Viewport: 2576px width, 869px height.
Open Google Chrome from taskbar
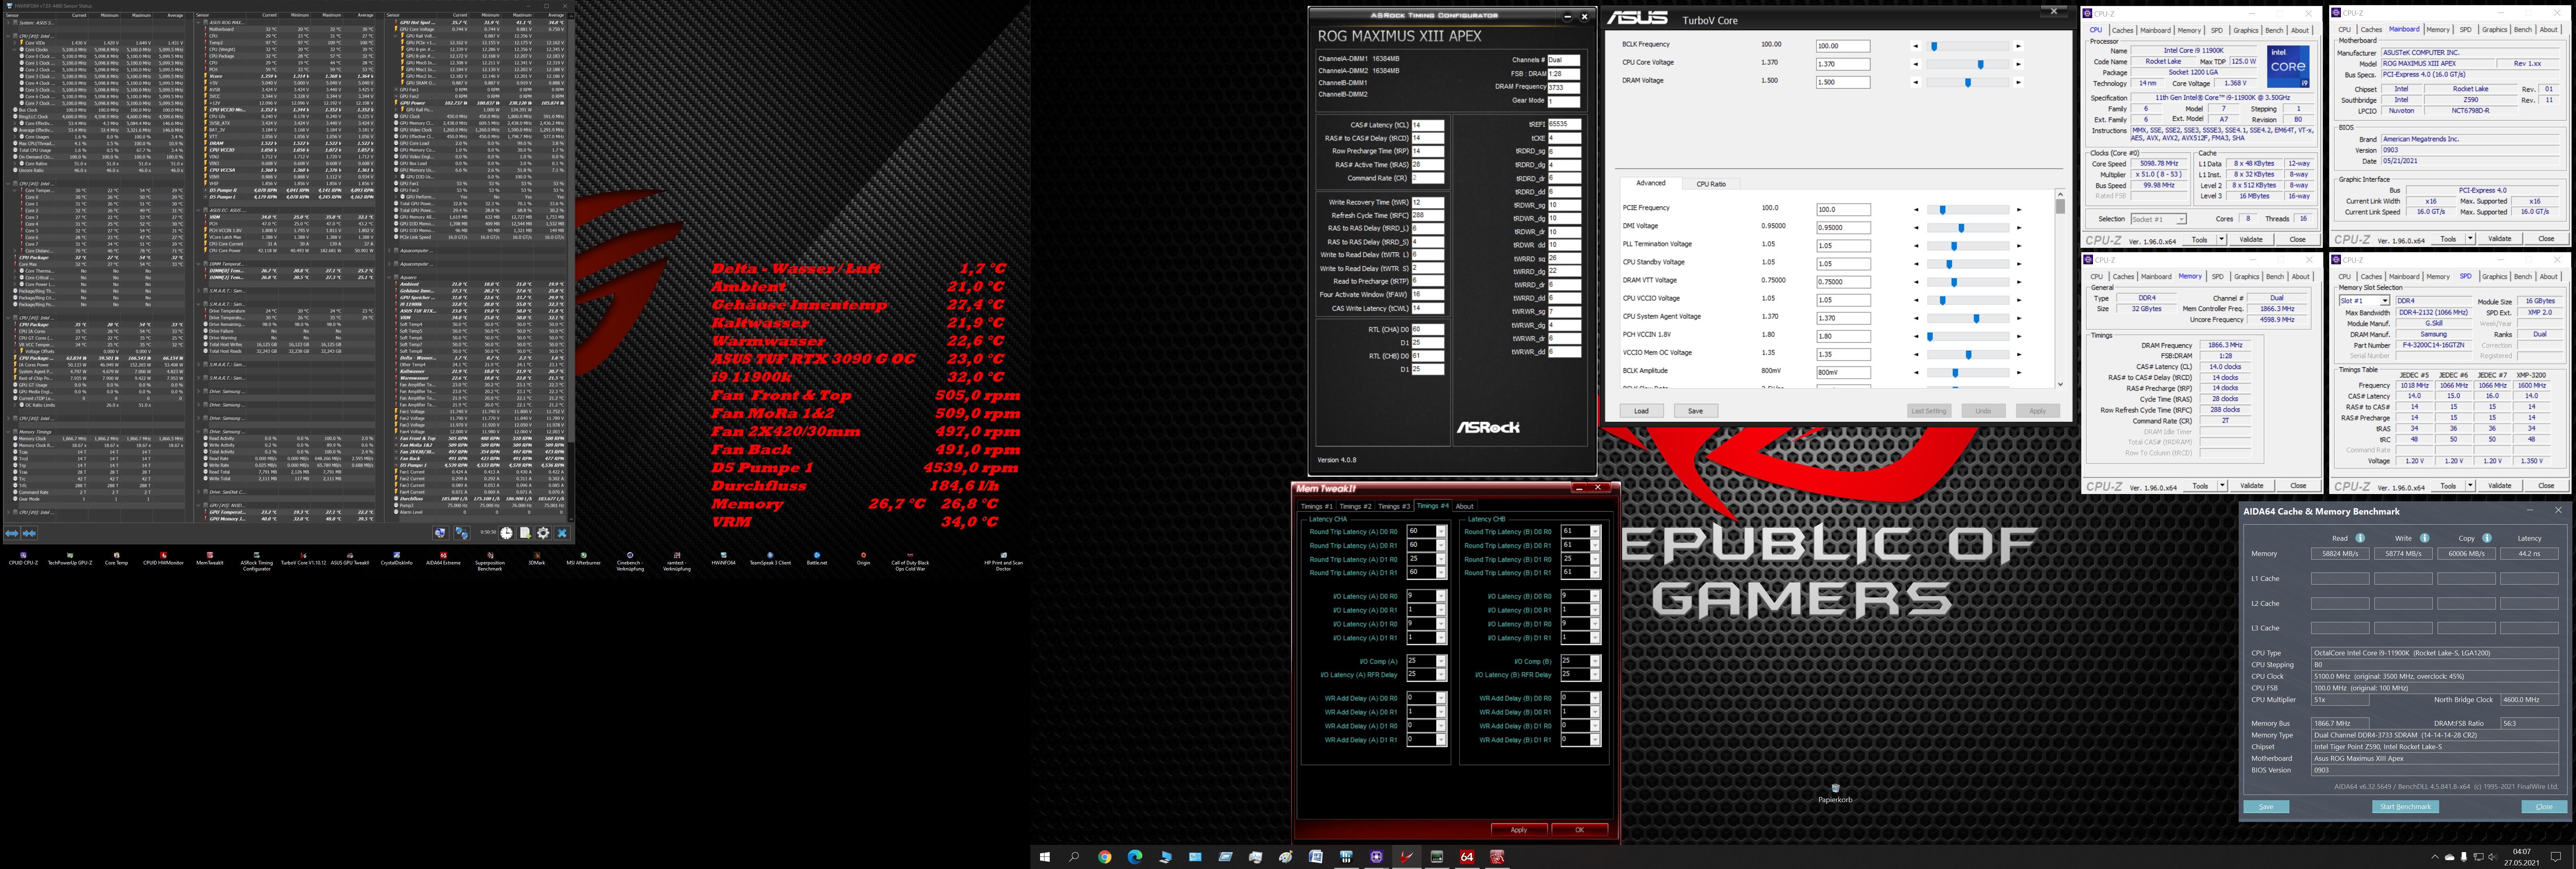pos(1104,857)
